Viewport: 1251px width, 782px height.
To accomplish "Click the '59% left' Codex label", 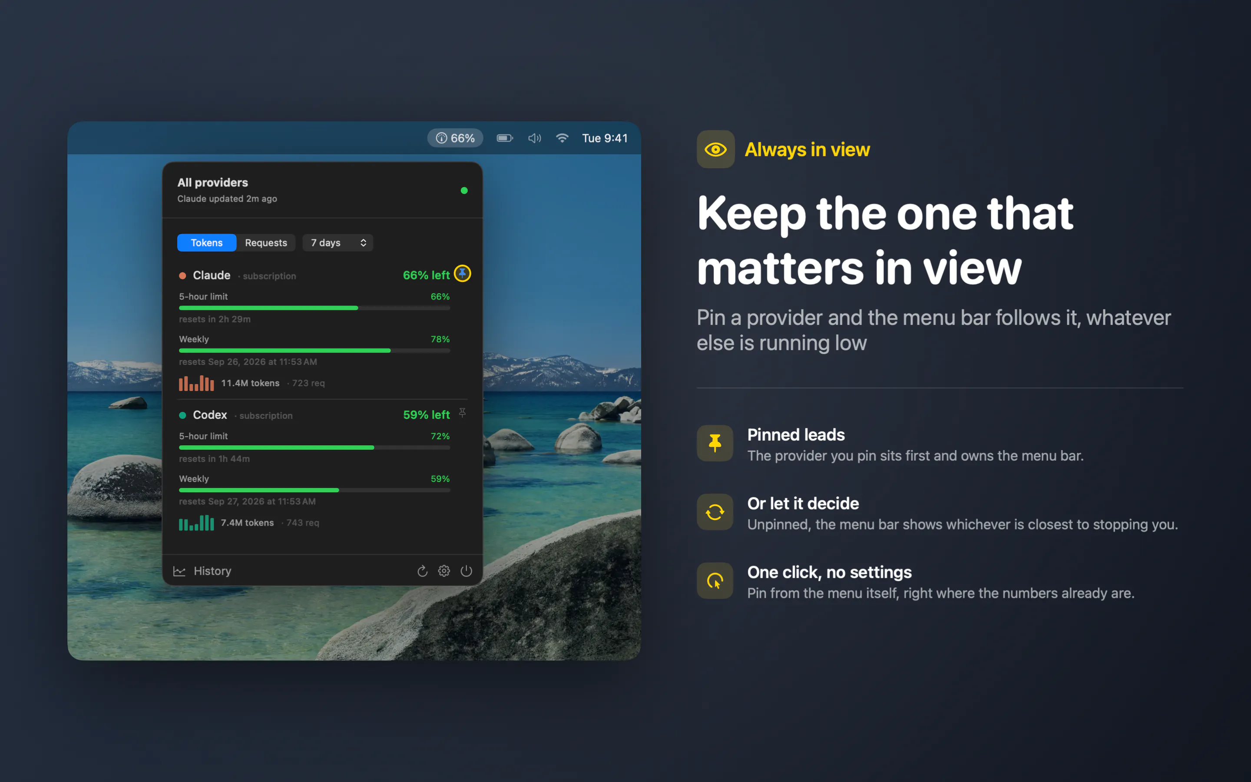I will pos(427,415).
